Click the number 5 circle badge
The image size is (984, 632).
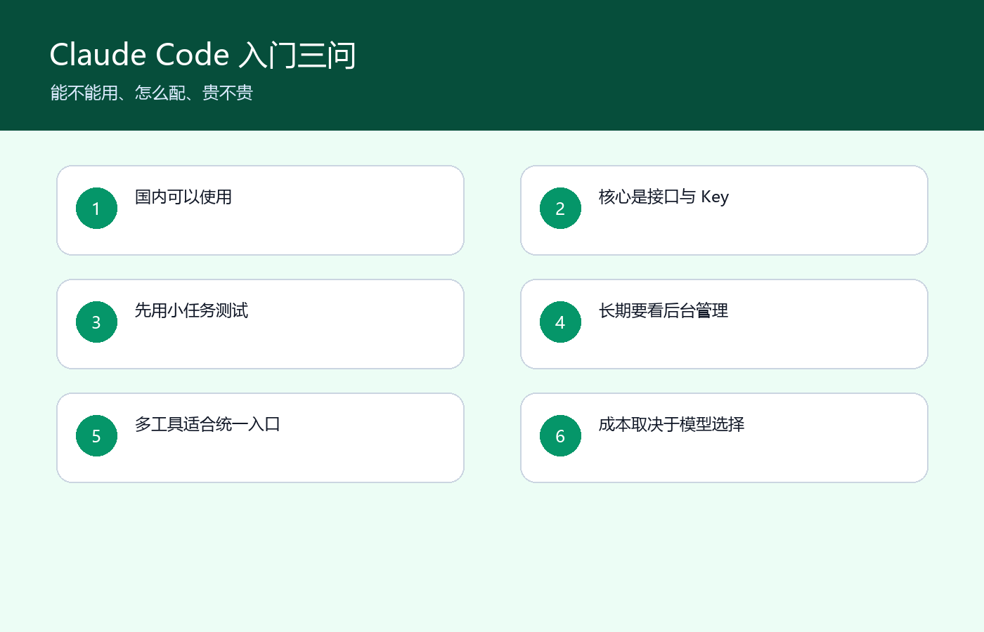pyautogui.click(x=96, y=435)
